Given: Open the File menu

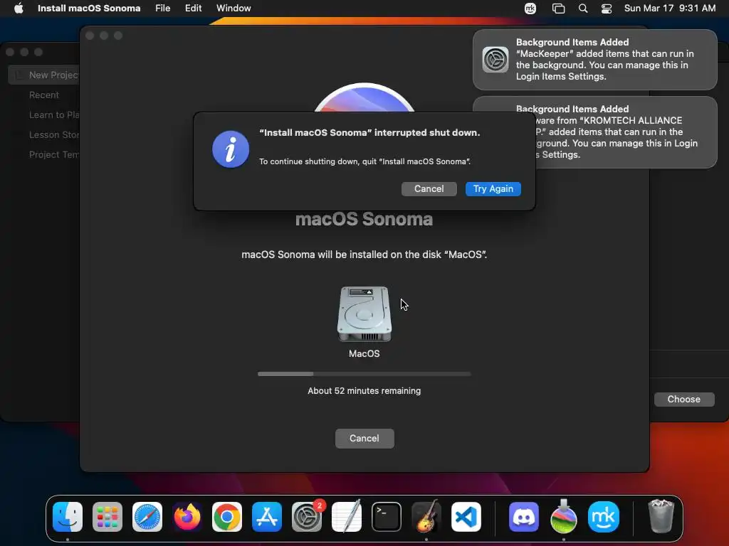Looking at the screenshot, I should 162,8.
